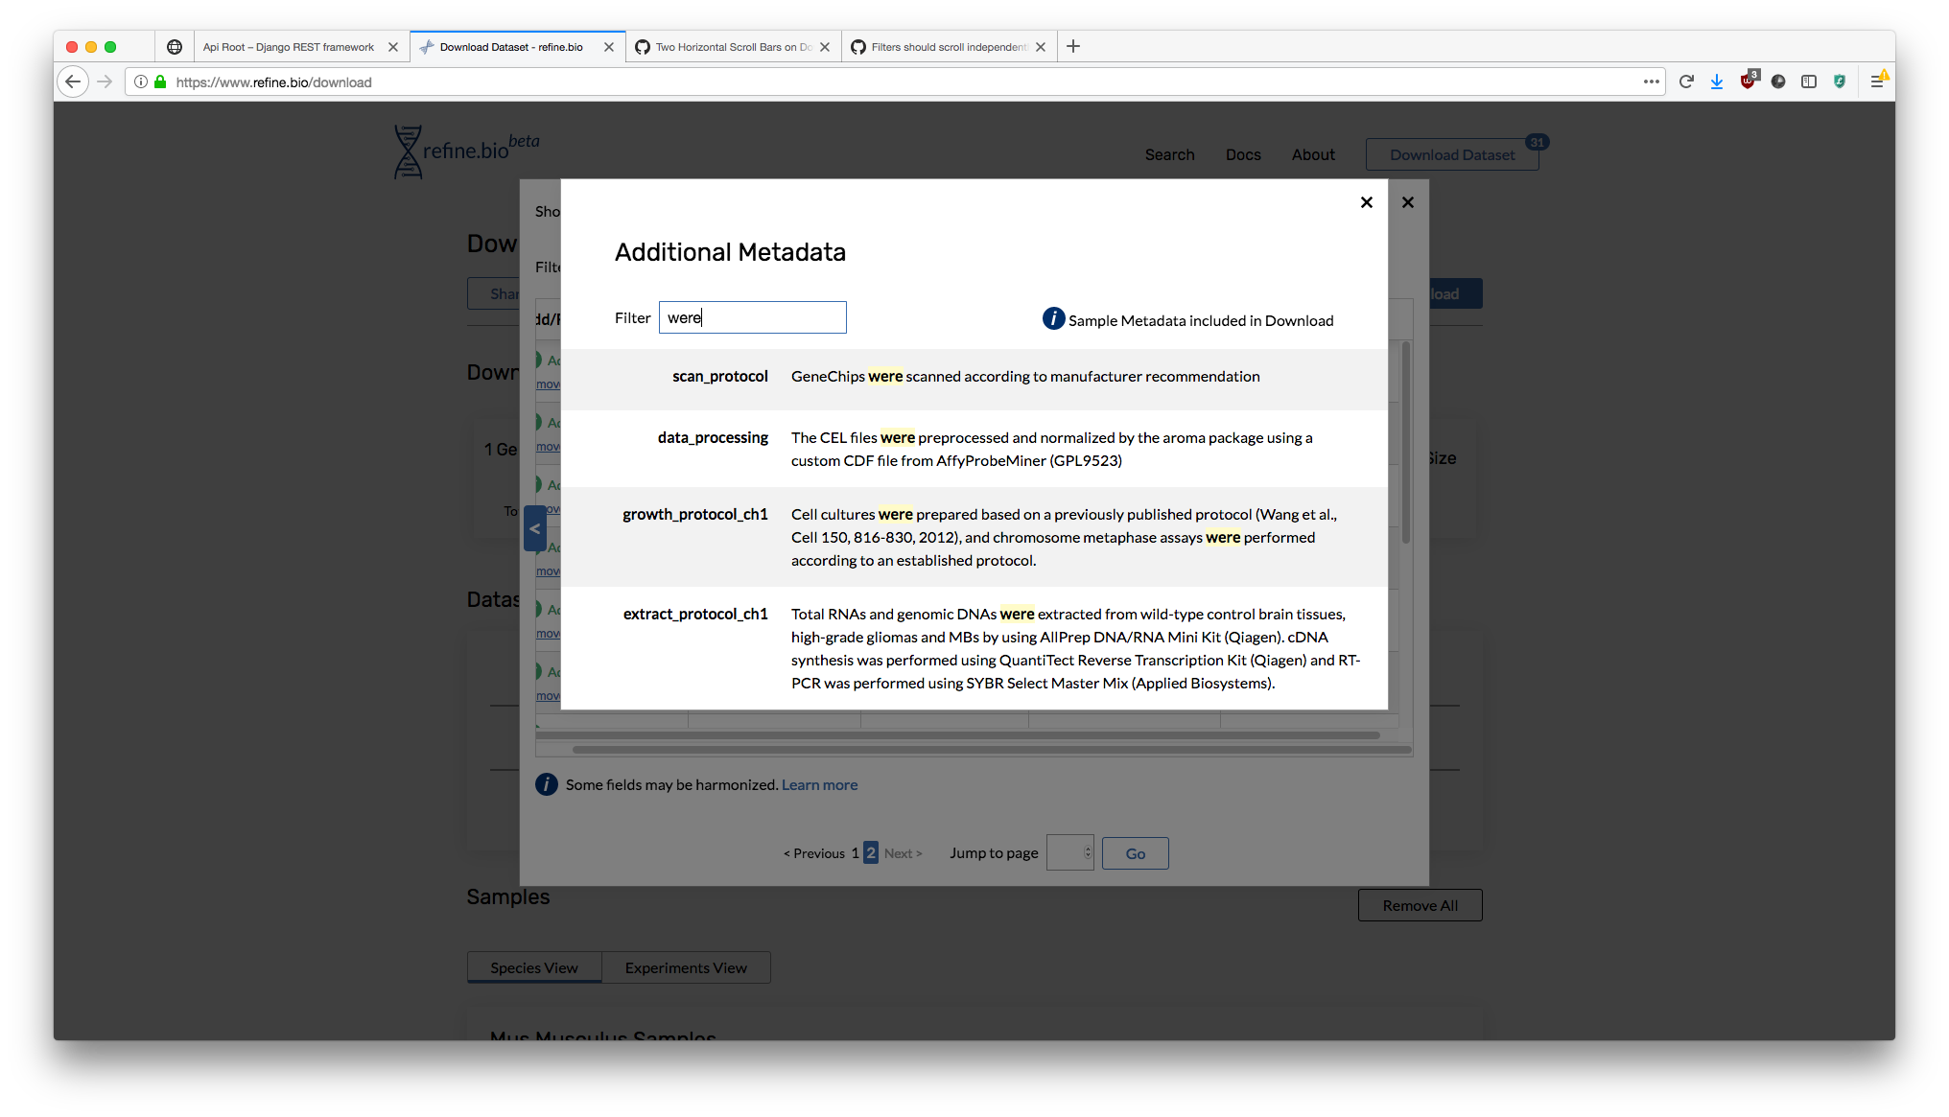Viewport: 1949px width, 1117px height.
Task: Reload the current page
Action: pyautogui.click(x=1687, y=81)
